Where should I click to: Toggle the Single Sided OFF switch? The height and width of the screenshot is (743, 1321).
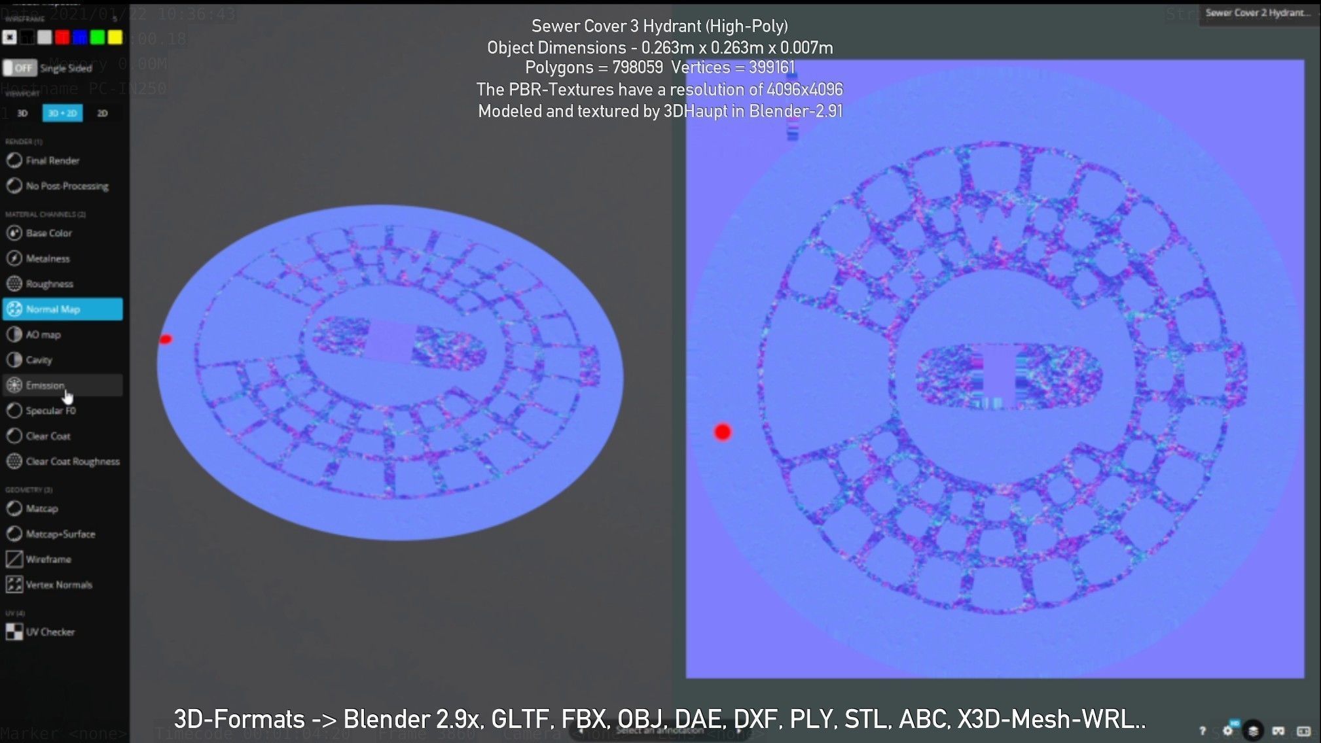coord(20,67)
